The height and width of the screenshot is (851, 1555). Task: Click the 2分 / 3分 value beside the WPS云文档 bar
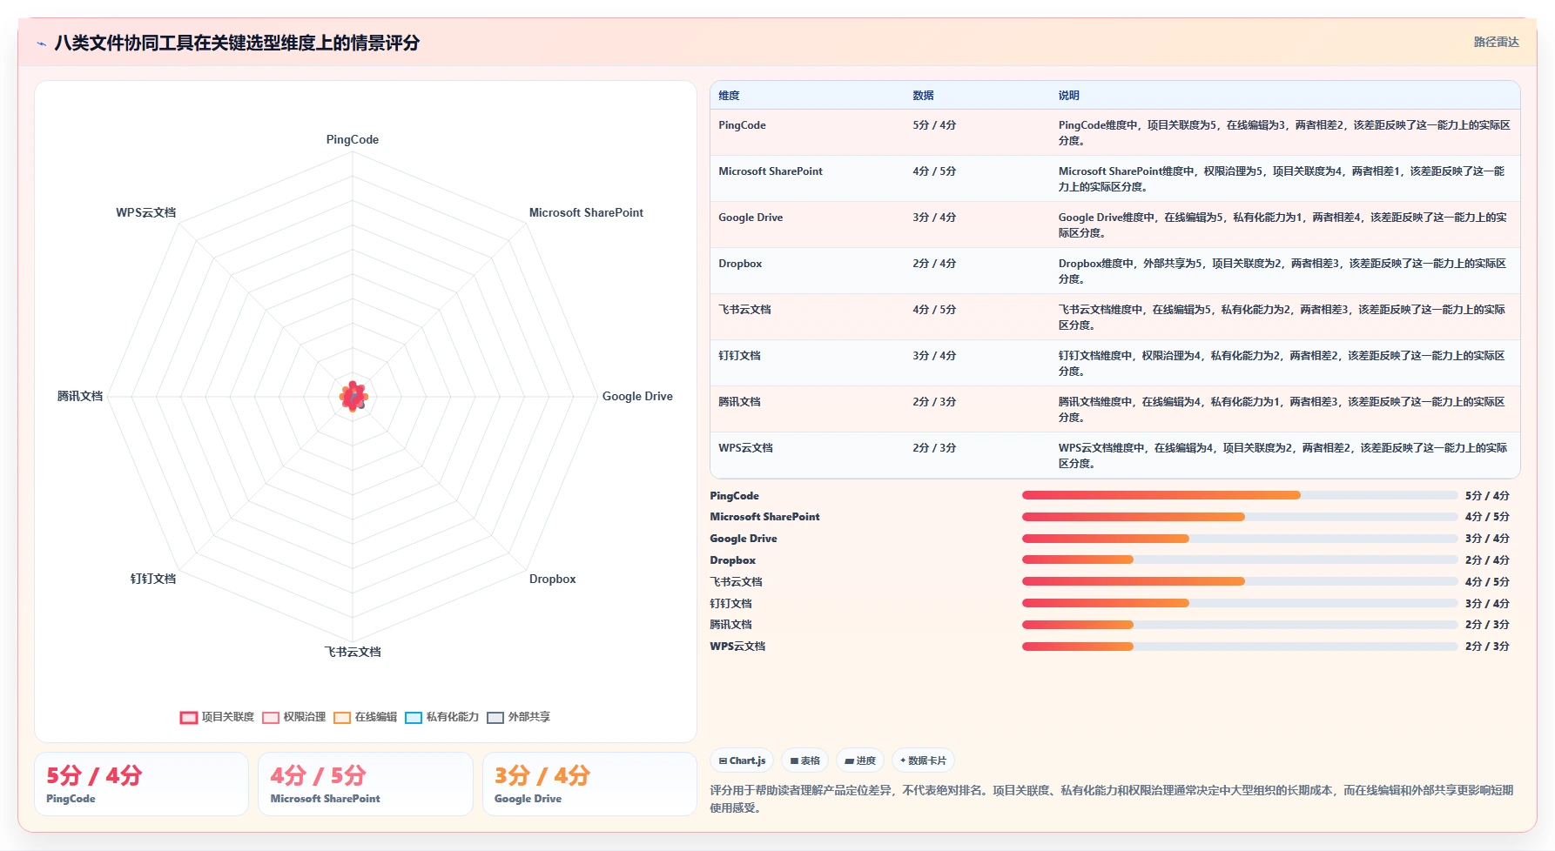[1487, 647]
